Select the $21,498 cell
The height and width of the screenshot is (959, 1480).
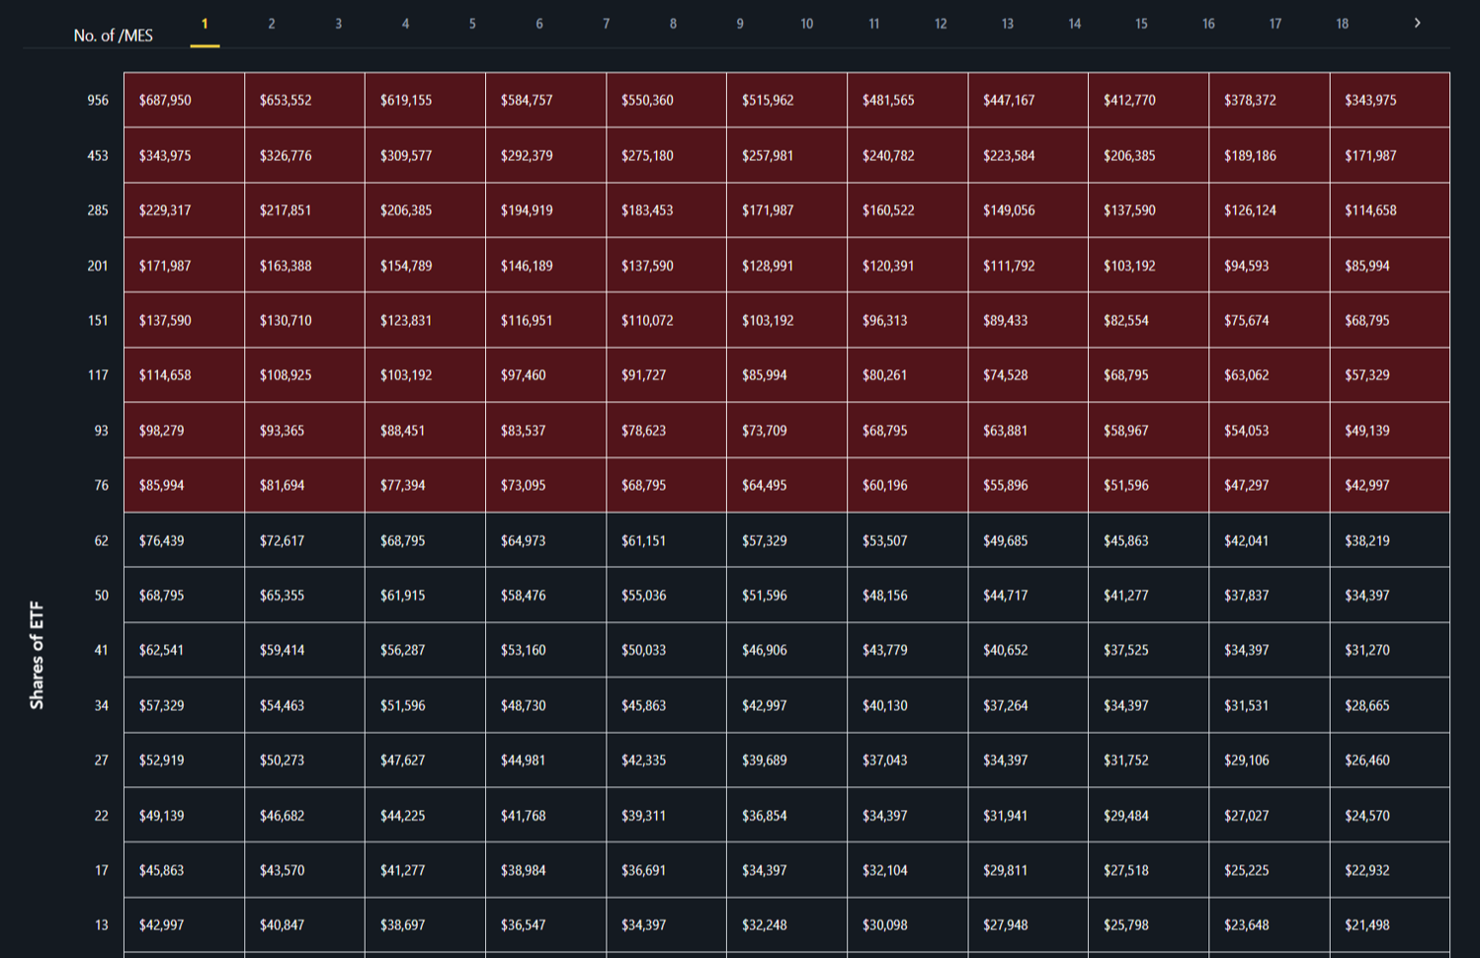click(1389, 925)
